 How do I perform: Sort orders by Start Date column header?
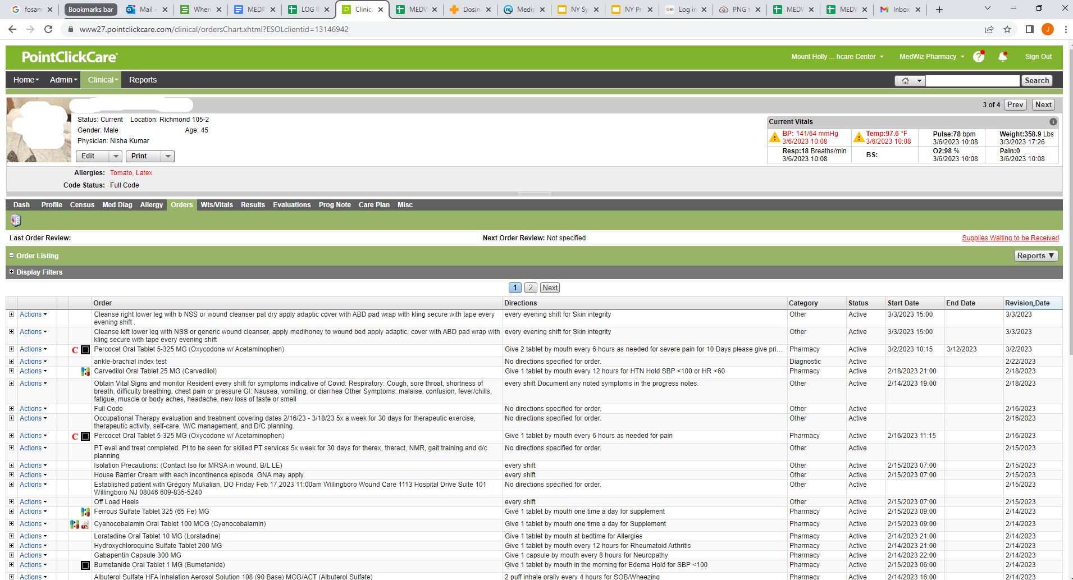click(903, 303)
